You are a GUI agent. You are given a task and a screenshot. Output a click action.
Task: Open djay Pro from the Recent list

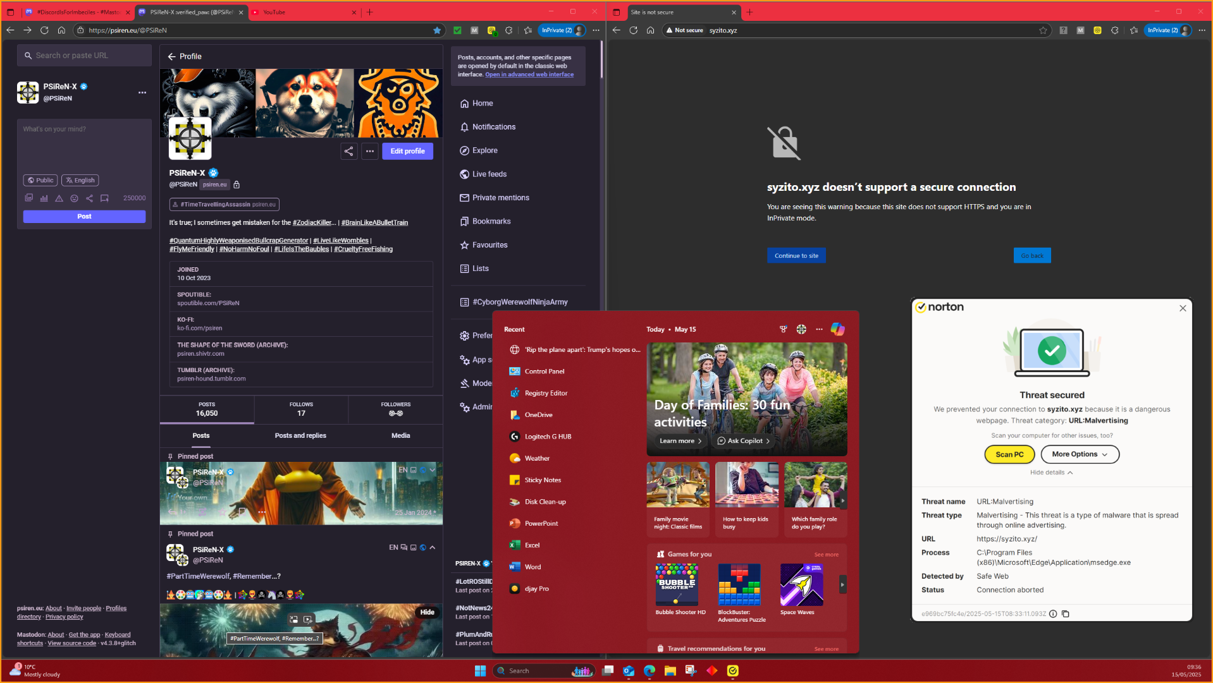574,589
